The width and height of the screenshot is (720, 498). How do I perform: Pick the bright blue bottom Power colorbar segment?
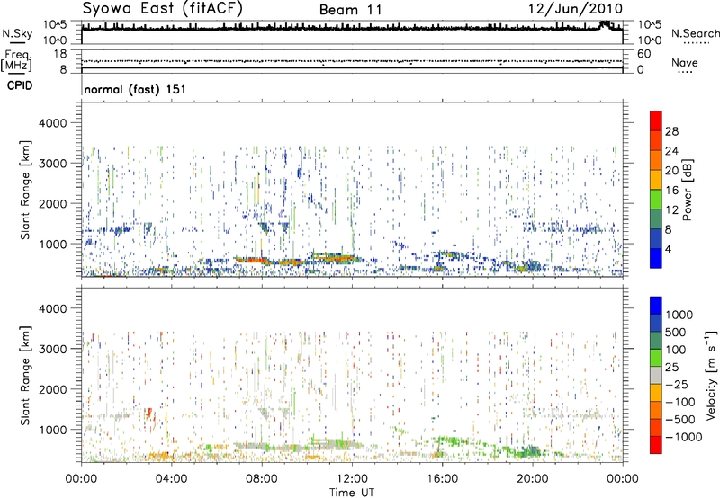pyautogui.click(x=656, y=259)
